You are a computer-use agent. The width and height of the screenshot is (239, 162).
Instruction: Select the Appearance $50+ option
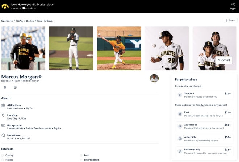204,126
